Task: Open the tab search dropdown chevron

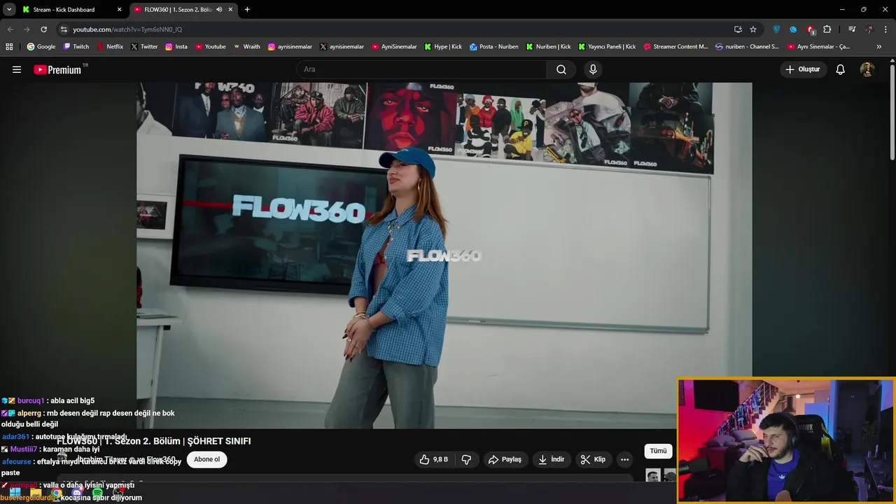Action: click(9, 10)
